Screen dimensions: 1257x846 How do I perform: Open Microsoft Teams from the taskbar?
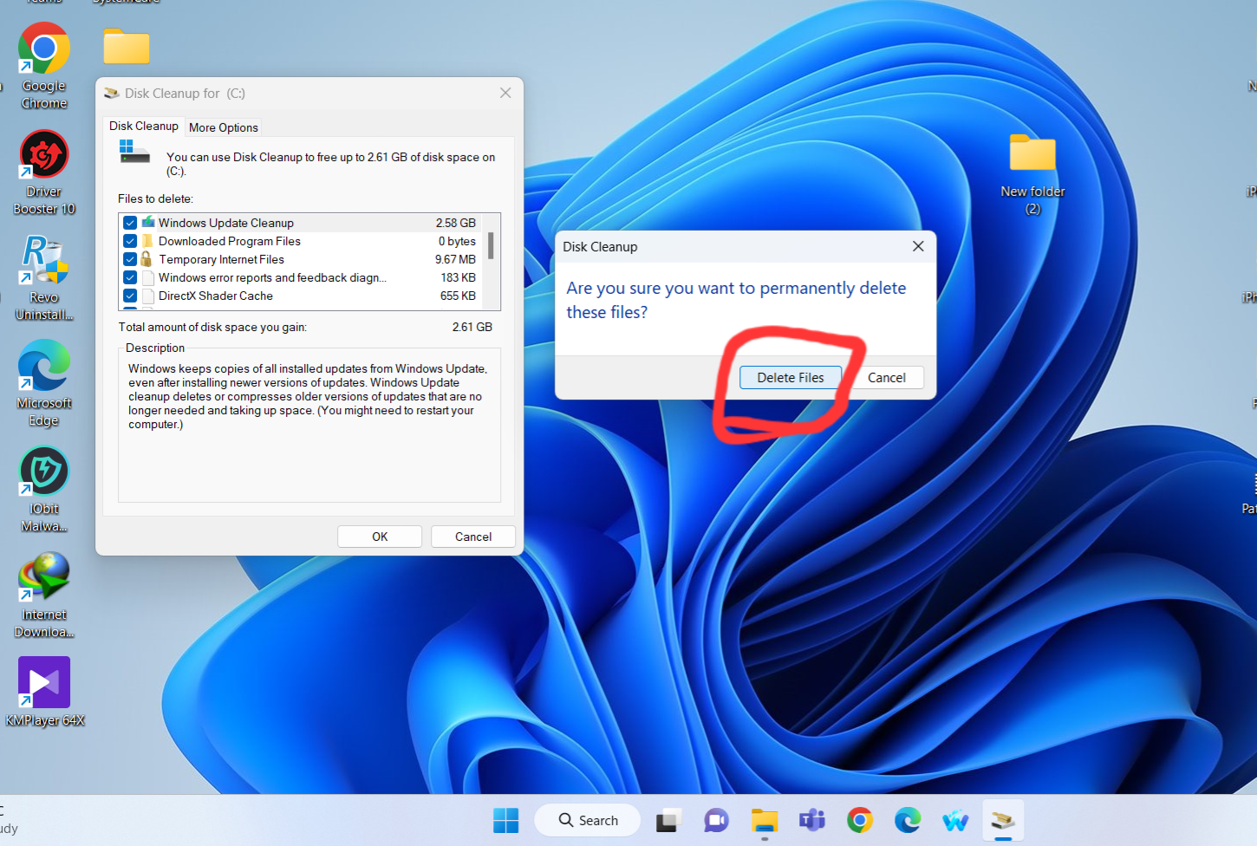click(812, 820)
